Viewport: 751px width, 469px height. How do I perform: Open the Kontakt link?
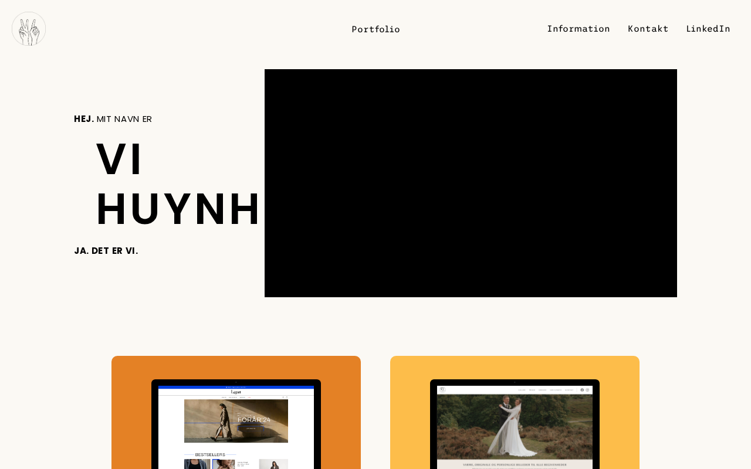pos(648,29)
